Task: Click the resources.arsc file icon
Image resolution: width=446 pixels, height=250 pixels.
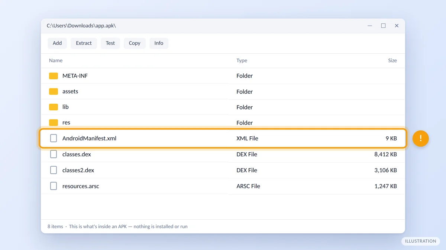Action: click(54, 186)
